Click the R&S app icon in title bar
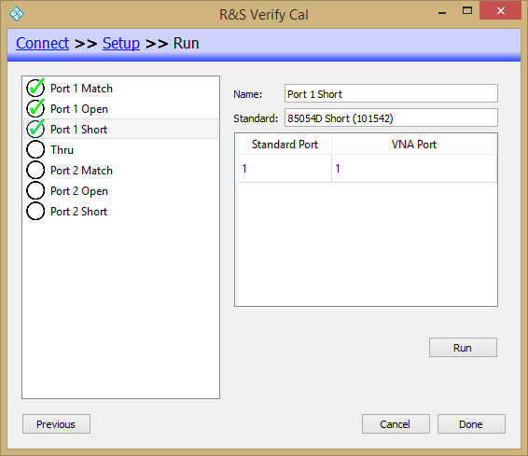 point(16,14)
